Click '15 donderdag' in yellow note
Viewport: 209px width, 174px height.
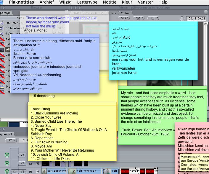coord(43,96)
